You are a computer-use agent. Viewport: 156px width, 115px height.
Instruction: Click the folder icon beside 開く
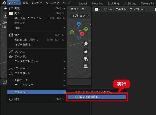pos(11,13)
